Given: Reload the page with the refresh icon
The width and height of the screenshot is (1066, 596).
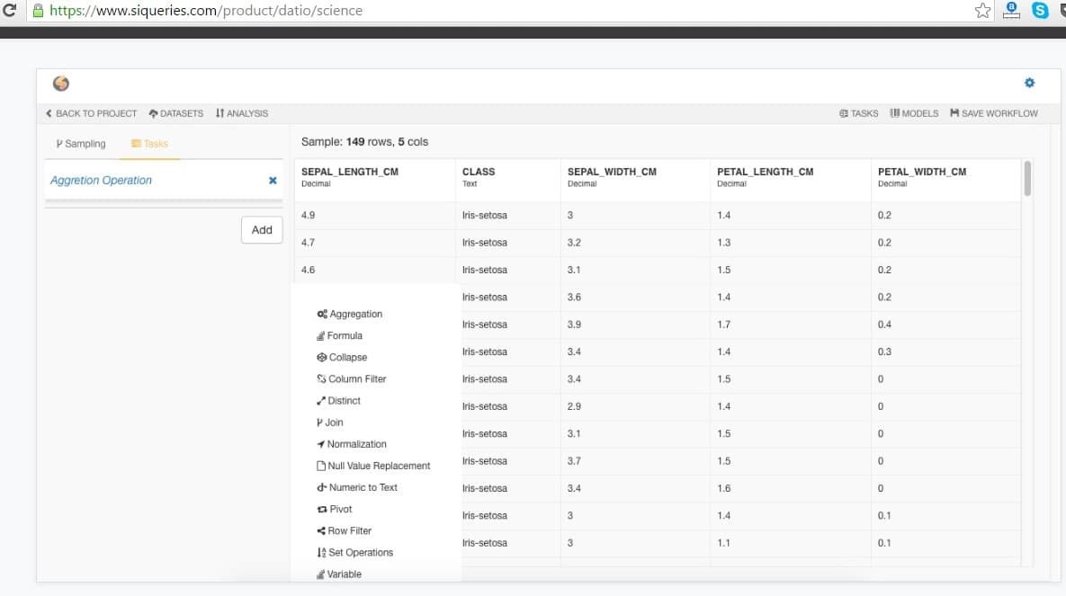Looking at the screenshot, I should coord(10,11).
